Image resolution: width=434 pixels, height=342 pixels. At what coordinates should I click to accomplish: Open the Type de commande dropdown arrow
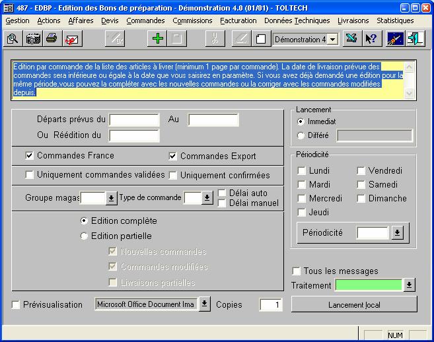[x=207, y=197]
